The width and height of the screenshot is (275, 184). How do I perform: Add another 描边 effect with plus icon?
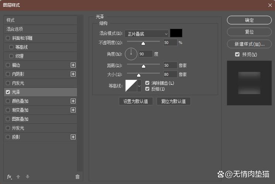[73, 65]
